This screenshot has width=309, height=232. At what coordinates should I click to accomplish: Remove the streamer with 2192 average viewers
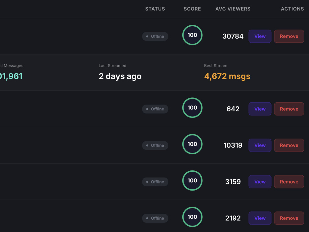[x=289, y=218]
